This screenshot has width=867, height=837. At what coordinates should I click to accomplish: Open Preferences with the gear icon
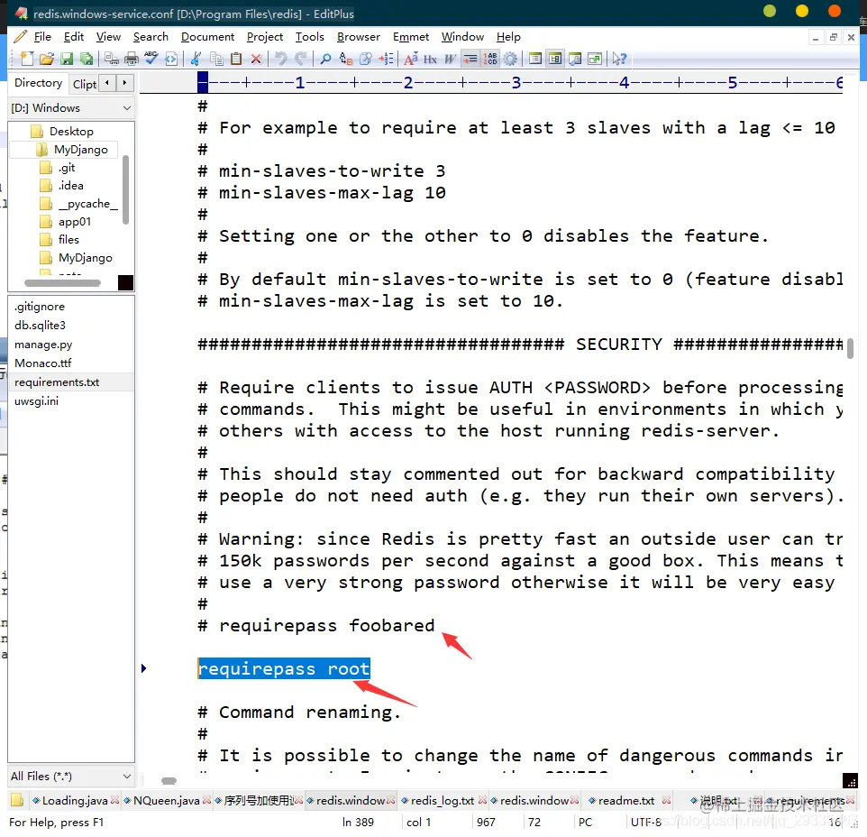point(510,59)
